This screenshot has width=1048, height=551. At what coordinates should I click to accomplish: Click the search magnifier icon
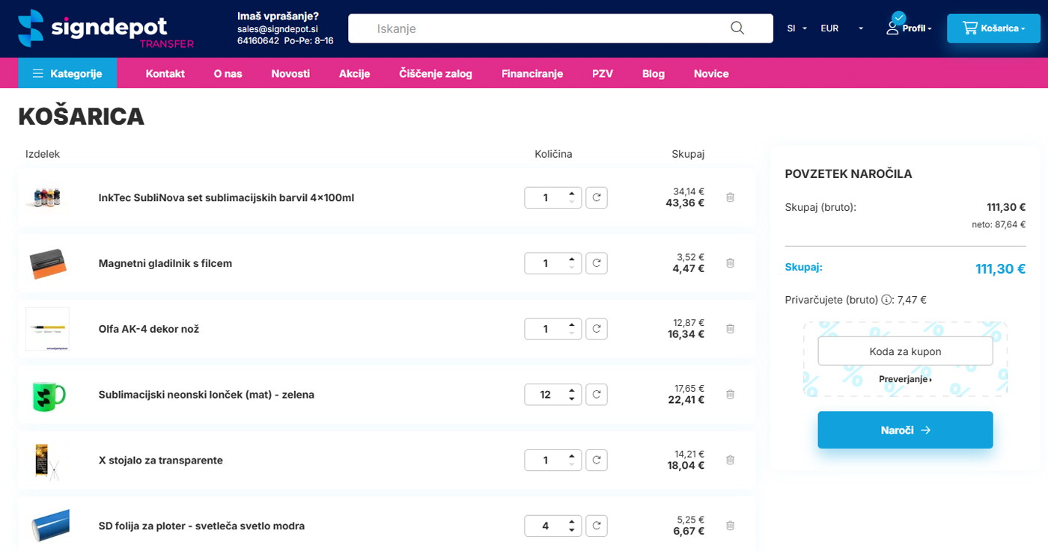click(737, 28)
